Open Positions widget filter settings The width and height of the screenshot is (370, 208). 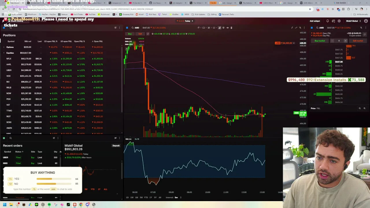115,28
